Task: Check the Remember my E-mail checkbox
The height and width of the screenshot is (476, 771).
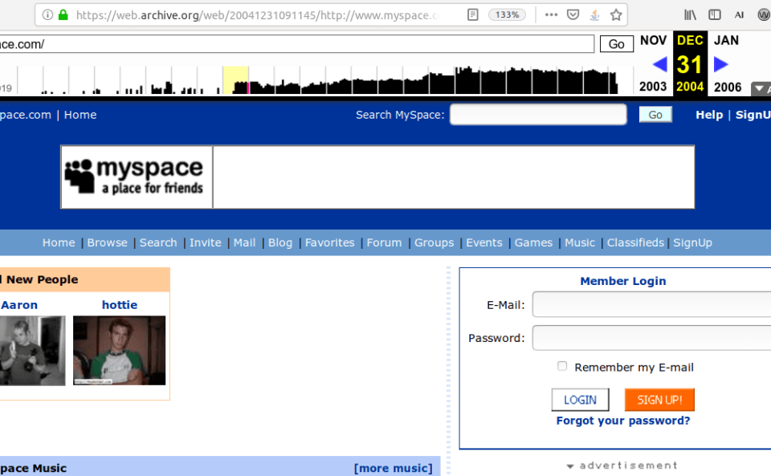Action: pos(562,367)
